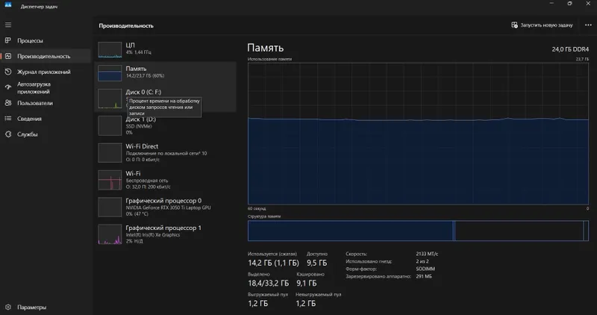Click the Параметры gear icon
Image resolution: width=597 pixels, height=315 pixels.
8,307
